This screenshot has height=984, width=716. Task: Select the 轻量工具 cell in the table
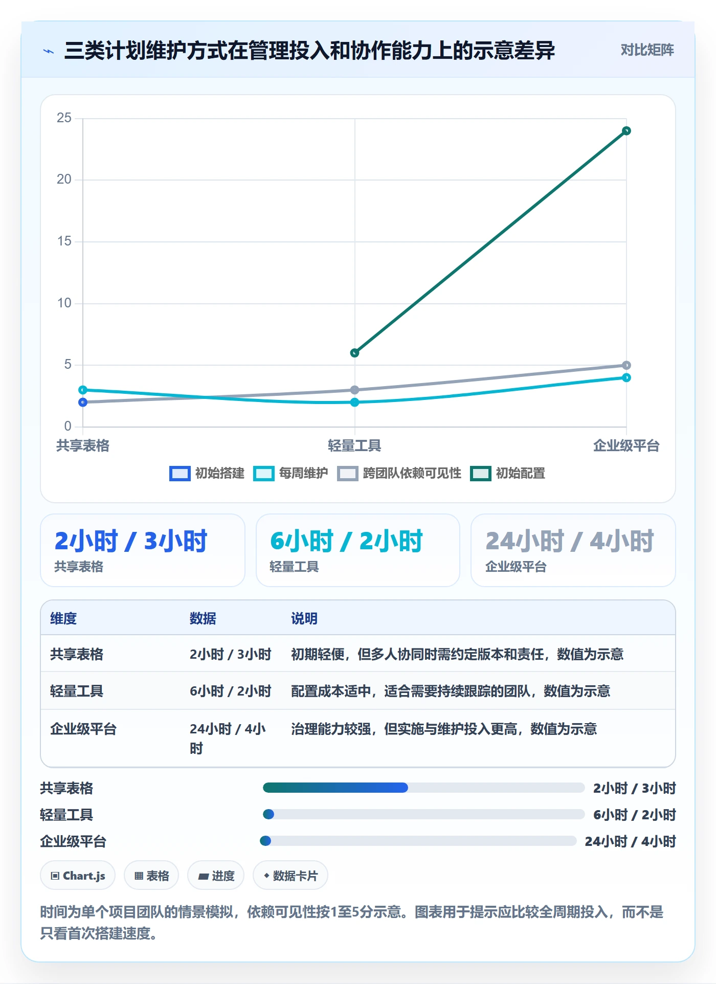coord(77,691)
